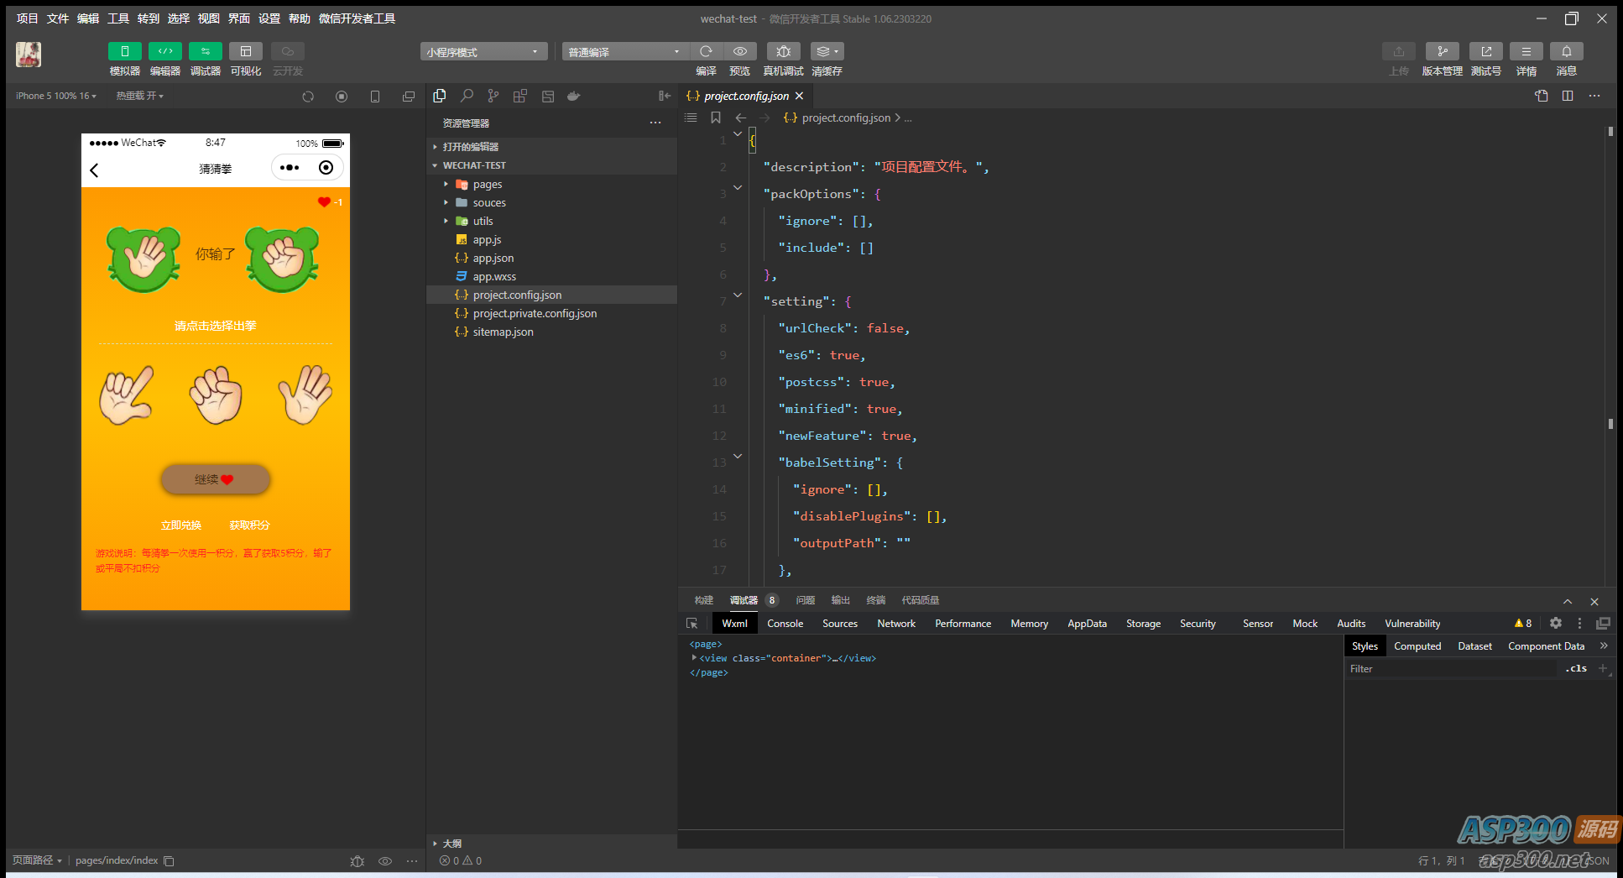Toggle the debugger panel button
Viewport: 1623px width, 878px height.
click(206, 52)
